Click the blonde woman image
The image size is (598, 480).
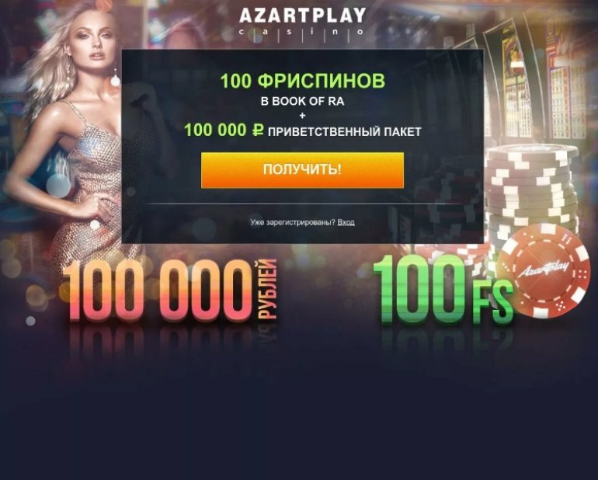coord(72,130)
